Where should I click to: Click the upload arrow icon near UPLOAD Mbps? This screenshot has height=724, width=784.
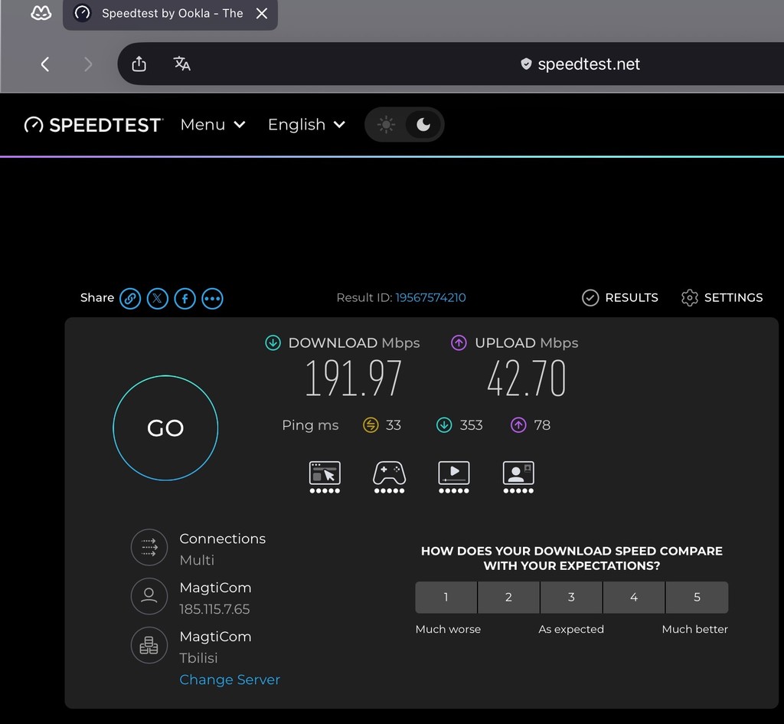click(x=459, y=342)
